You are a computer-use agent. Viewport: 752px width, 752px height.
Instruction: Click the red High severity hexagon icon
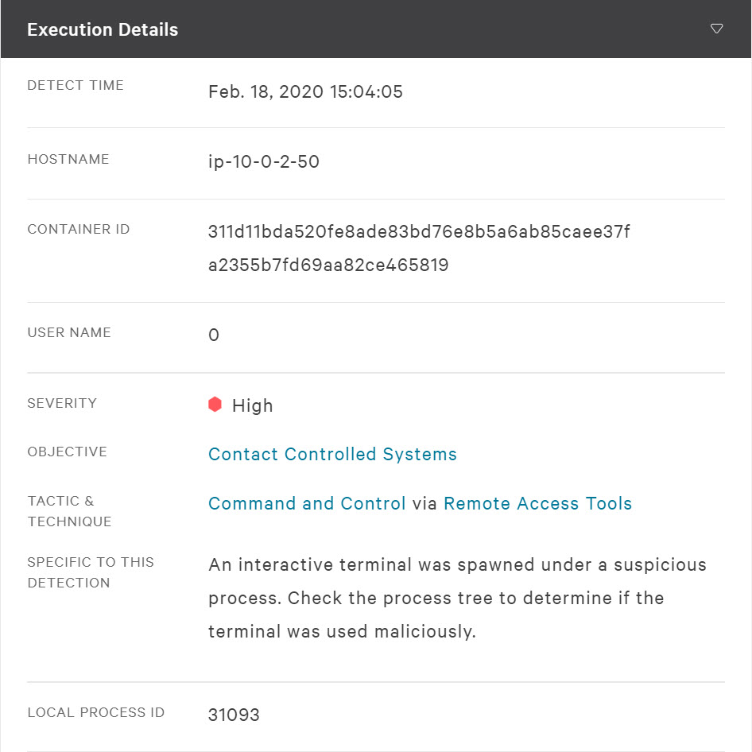click(215, 405)
